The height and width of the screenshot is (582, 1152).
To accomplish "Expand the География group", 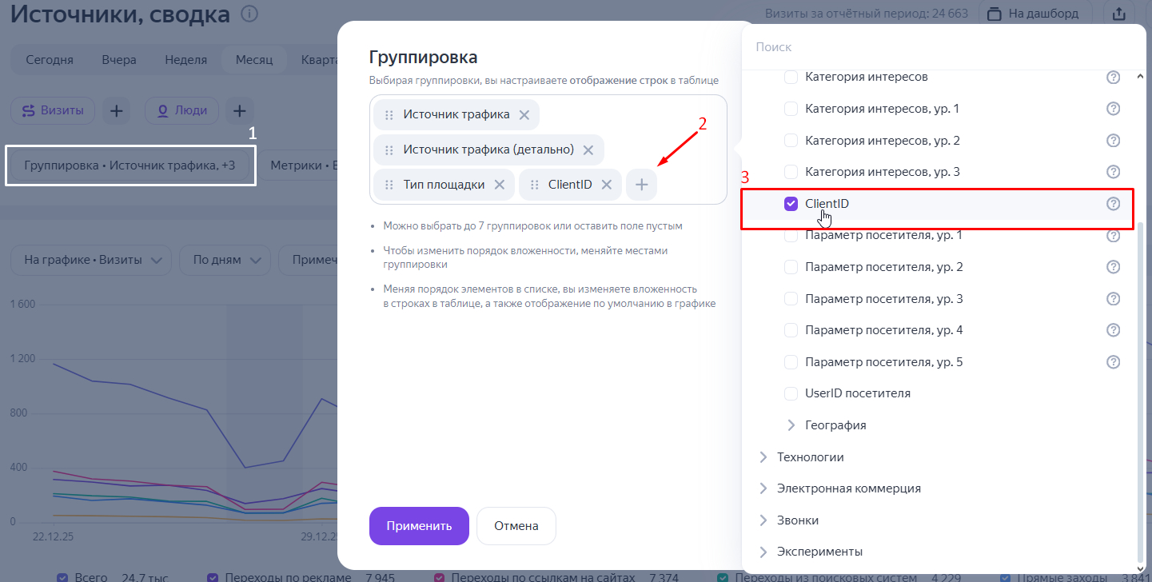I will (791, 425).
